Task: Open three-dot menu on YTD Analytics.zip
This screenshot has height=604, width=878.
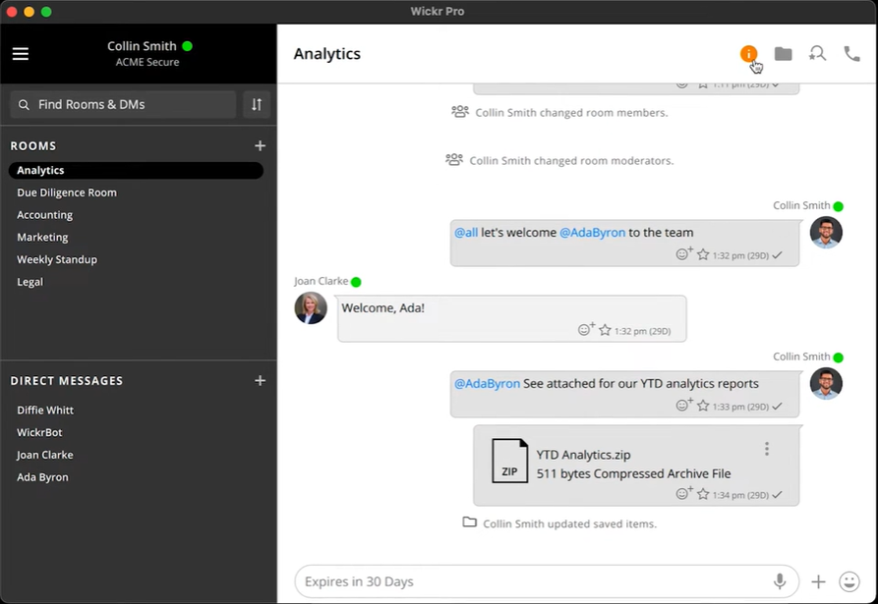Action: point(767,449)
